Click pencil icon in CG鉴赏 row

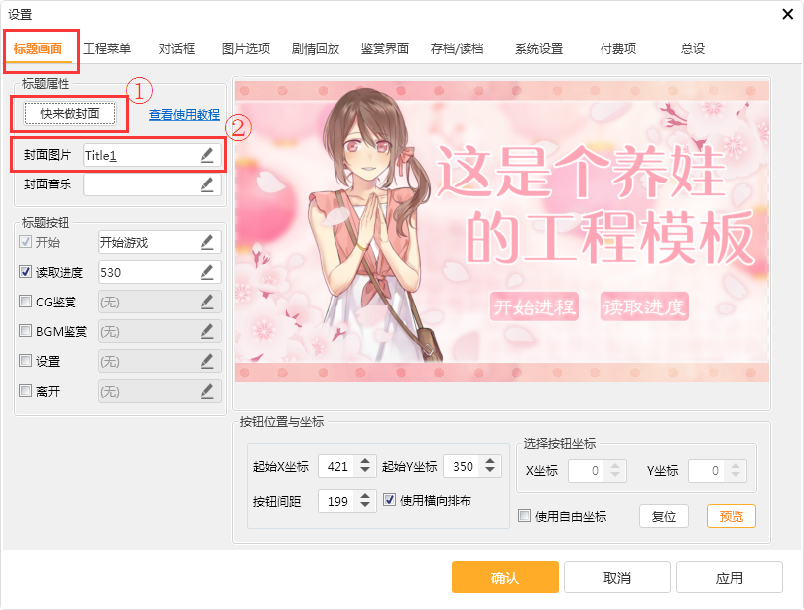coord(207,302)
